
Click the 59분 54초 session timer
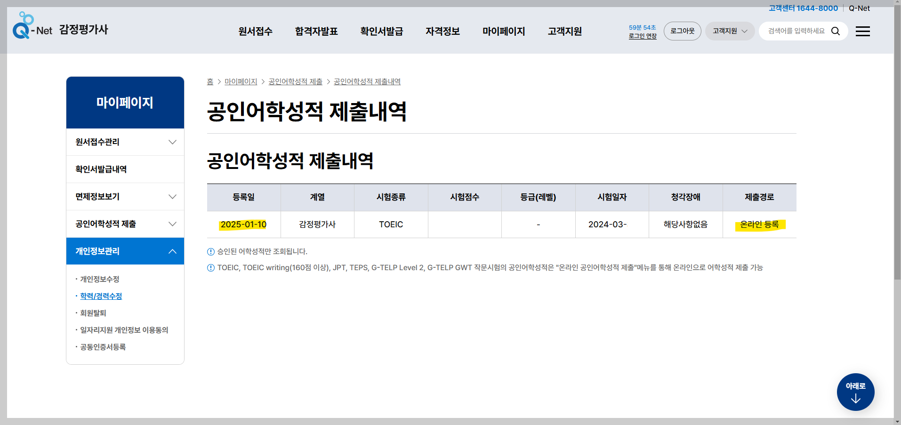coord(643,27)
